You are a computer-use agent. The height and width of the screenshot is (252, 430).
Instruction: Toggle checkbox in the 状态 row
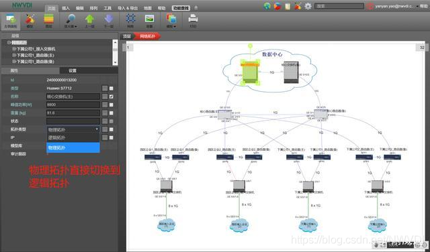(x=111, y=121)
